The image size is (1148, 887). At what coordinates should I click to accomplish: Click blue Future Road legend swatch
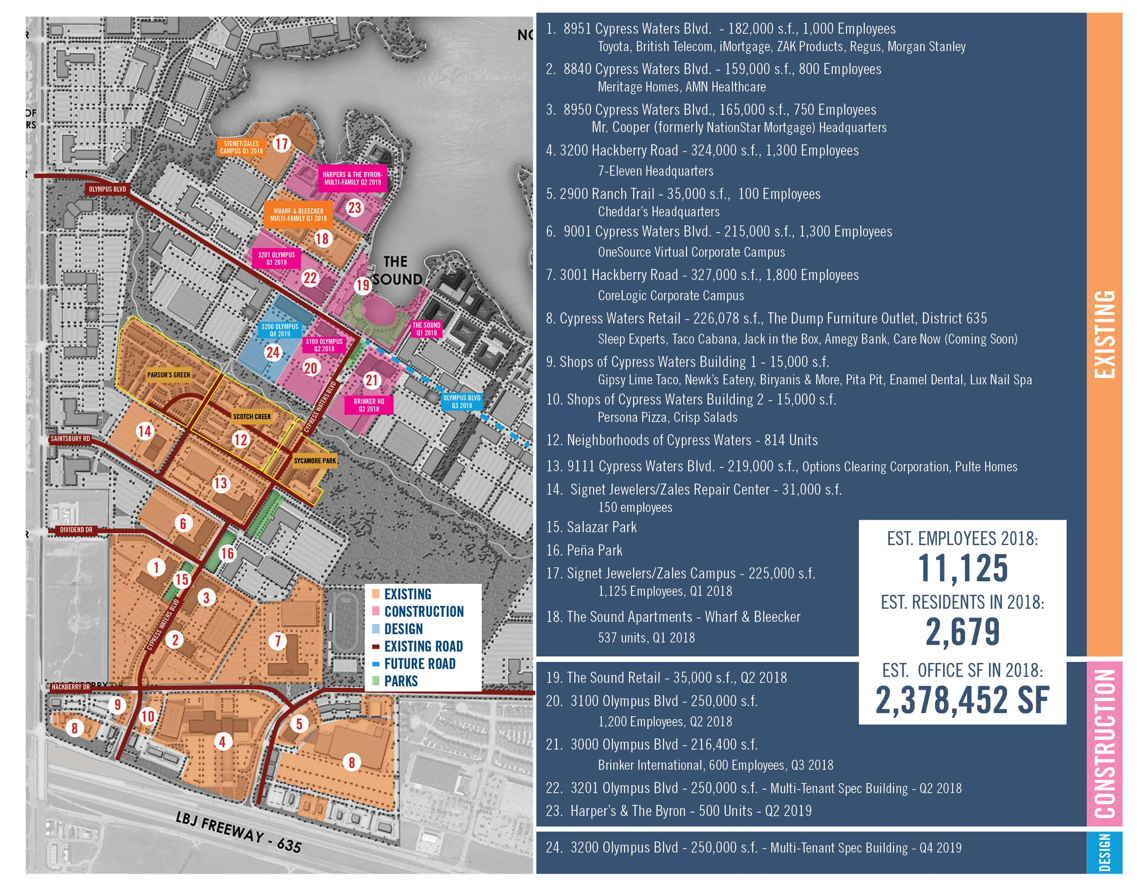pyautogui.click(x=375, y=664)
